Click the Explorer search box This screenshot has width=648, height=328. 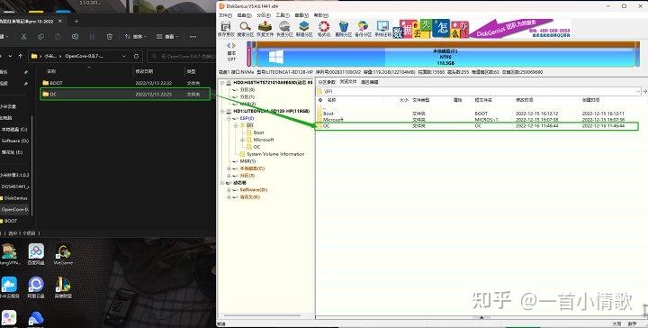coord(181,56)
